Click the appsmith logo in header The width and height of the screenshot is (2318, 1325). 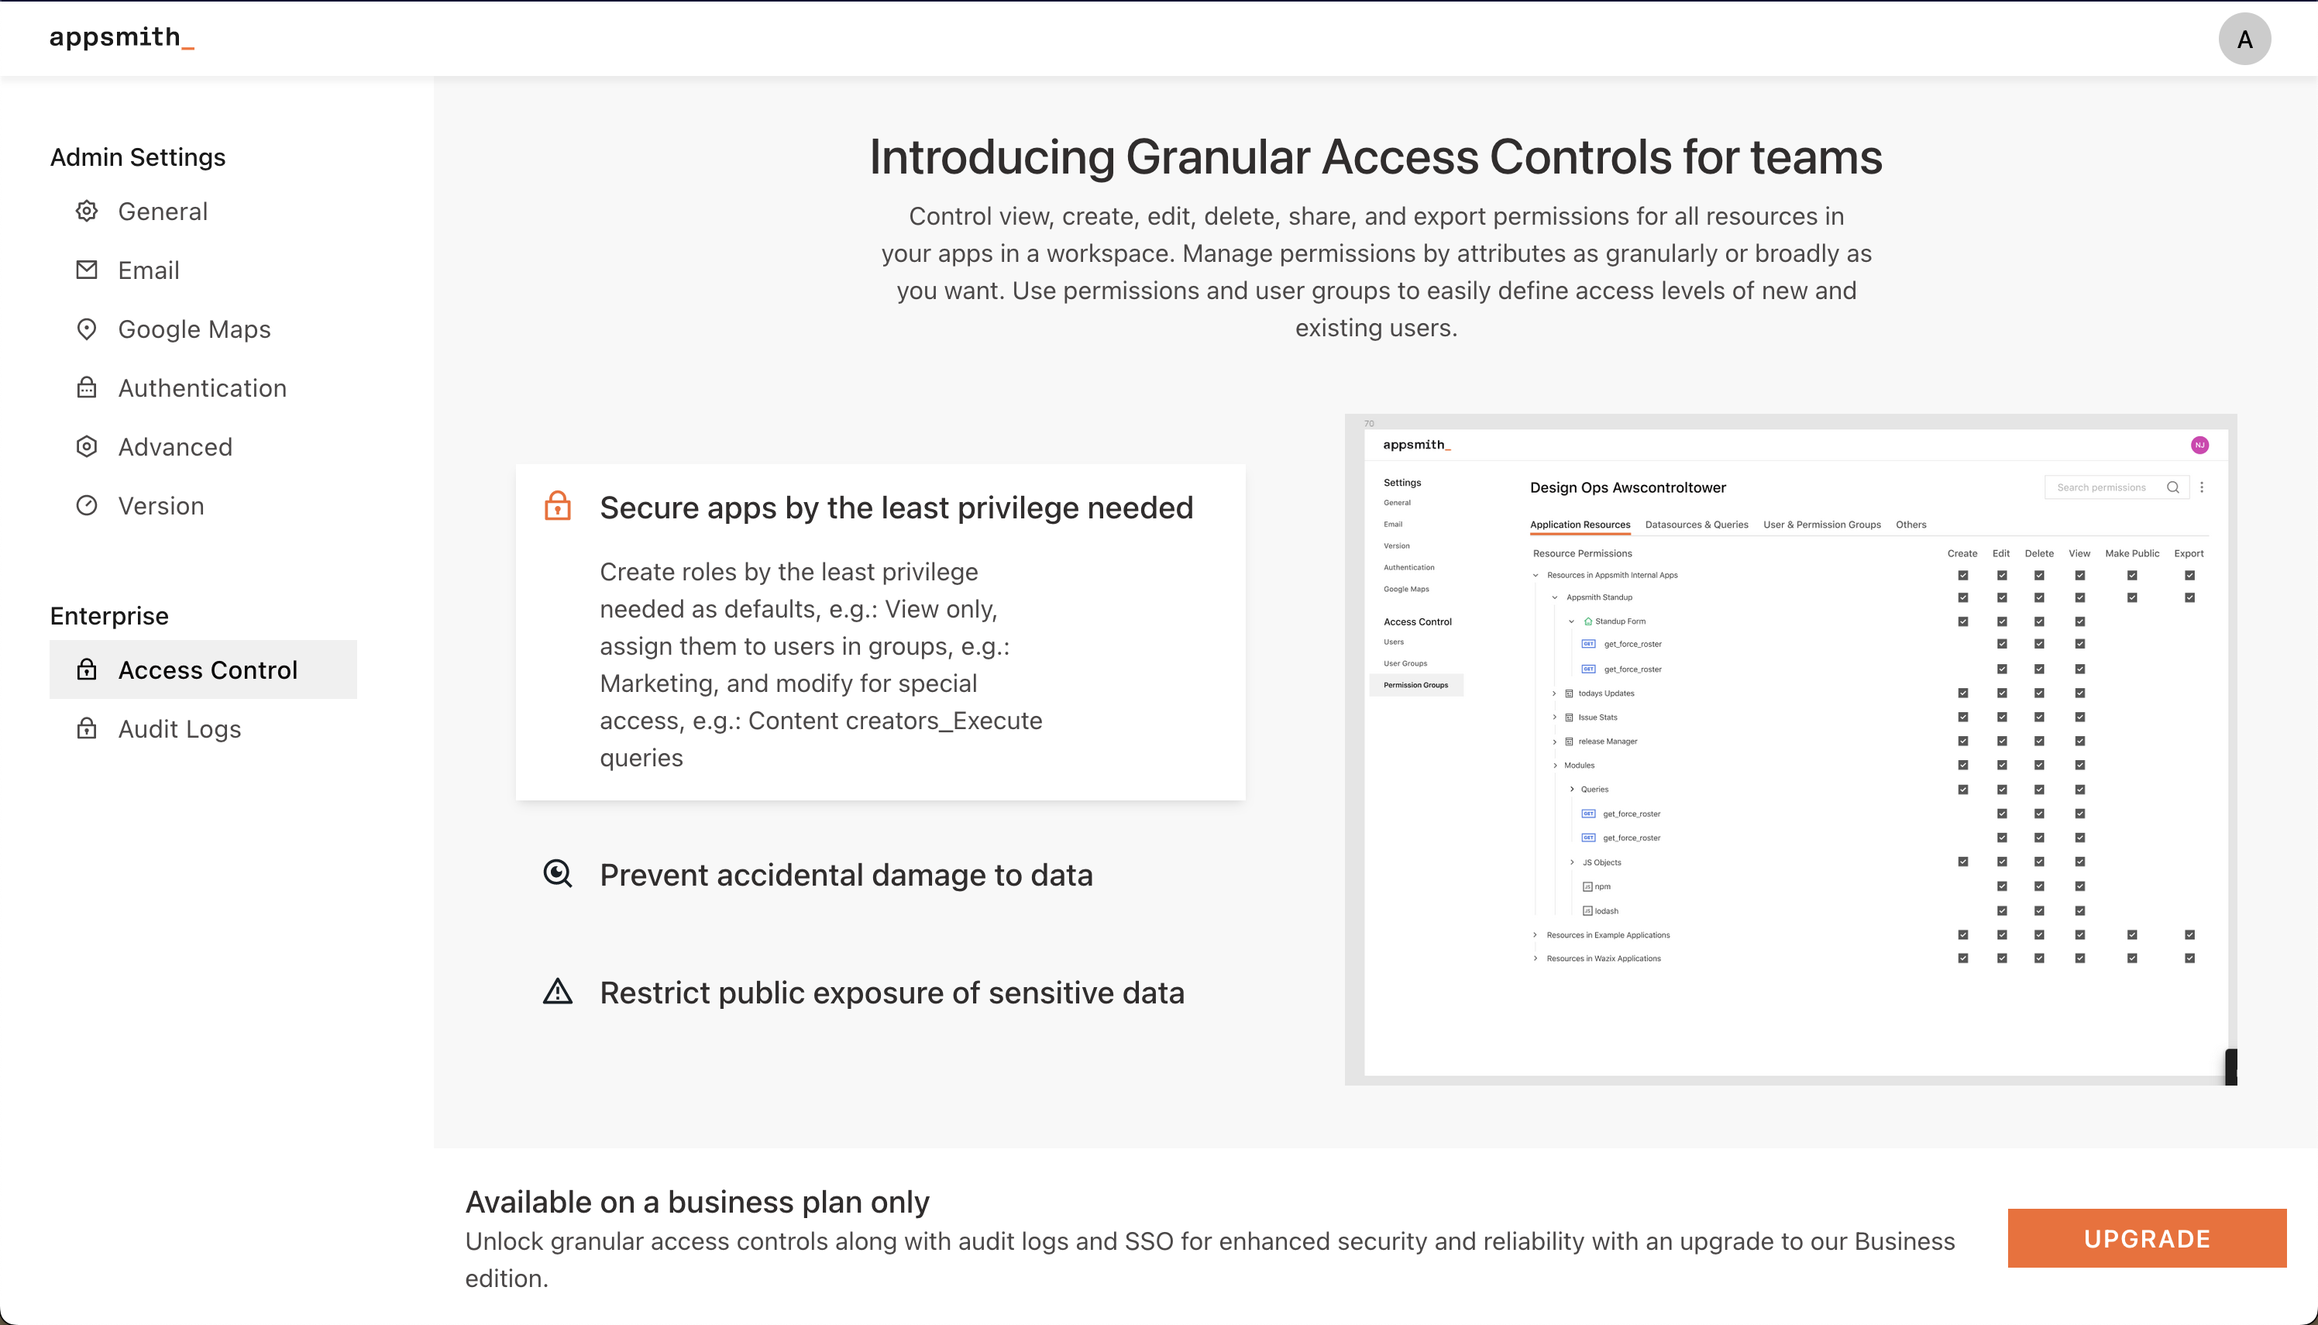pos(121,37)
